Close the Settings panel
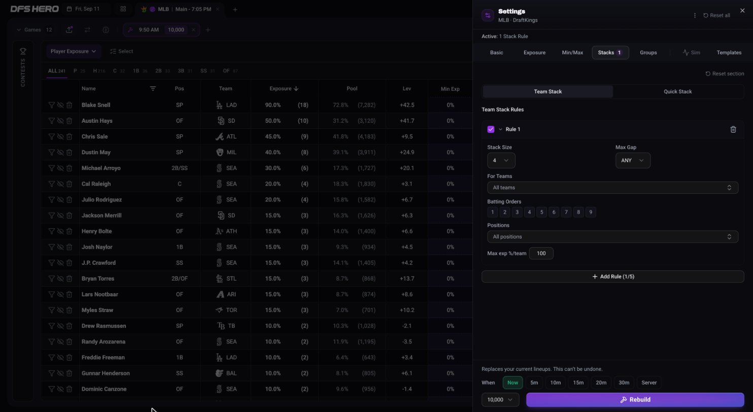The height and width of the screenshot is (412, 753). (742, 10)
